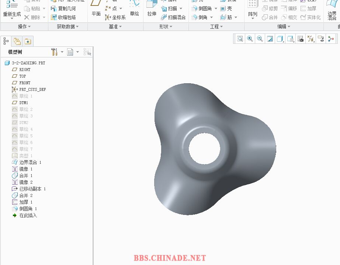Screen dimensions: 340x265
Task: Select the 倒圆角 (Round) tool
Action: click(201, 9)
